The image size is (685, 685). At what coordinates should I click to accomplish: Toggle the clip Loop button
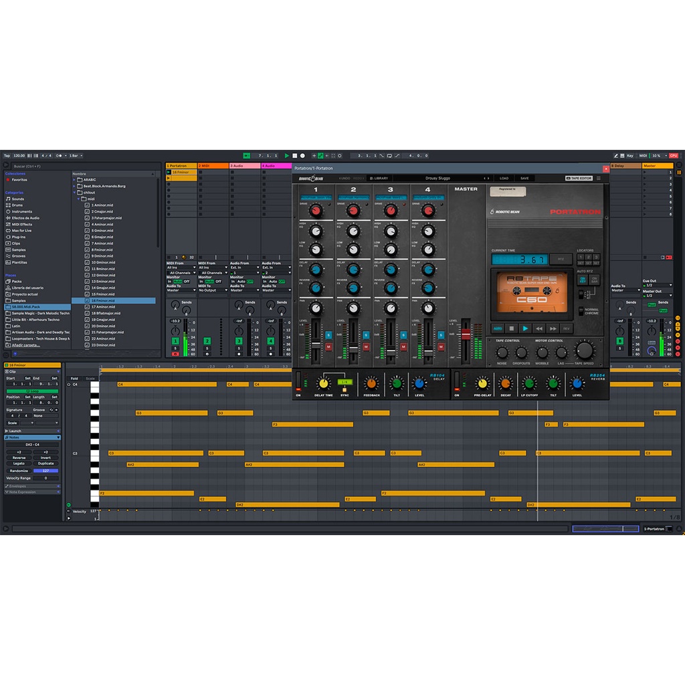pyautogui.click(x=32, y=391)
